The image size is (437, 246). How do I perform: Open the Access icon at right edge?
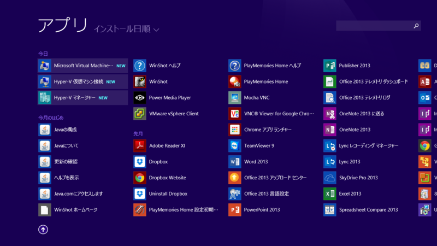[425, 81]
